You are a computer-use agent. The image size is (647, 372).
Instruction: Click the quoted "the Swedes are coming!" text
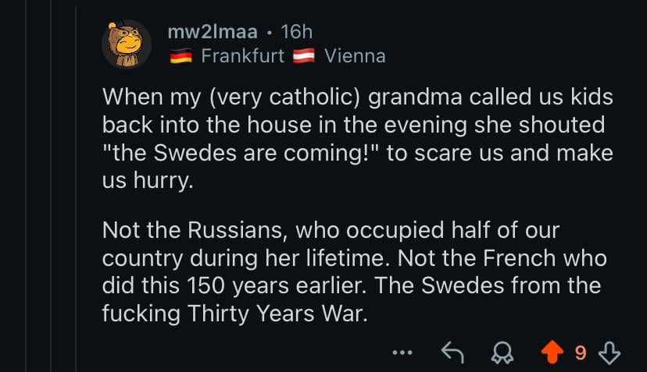[241, 152]
